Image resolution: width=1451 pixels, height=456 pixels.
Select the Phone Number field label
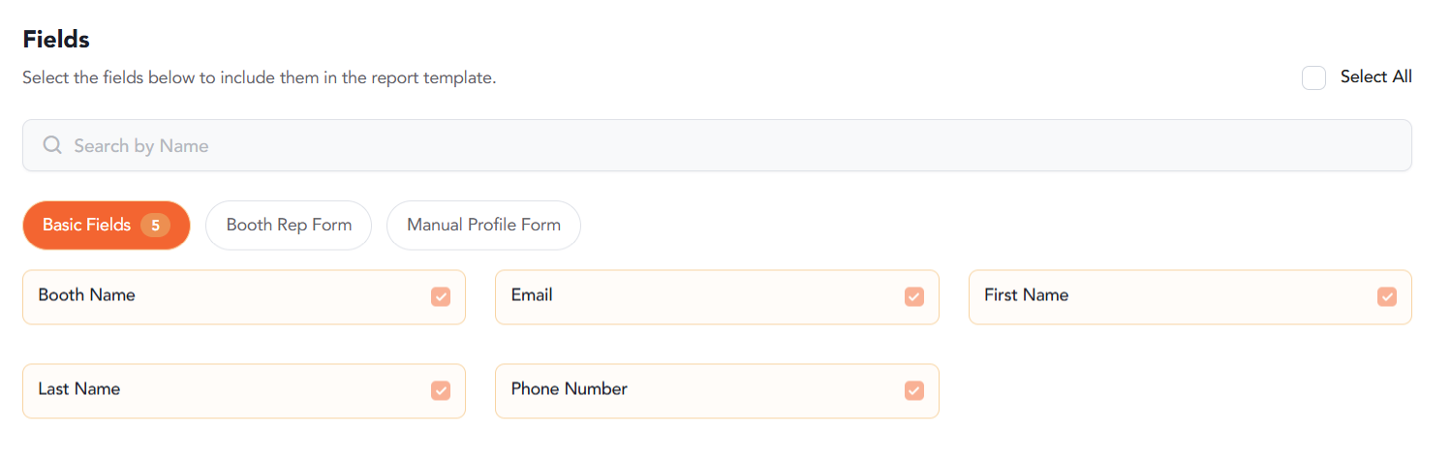(x=570, y=389)
